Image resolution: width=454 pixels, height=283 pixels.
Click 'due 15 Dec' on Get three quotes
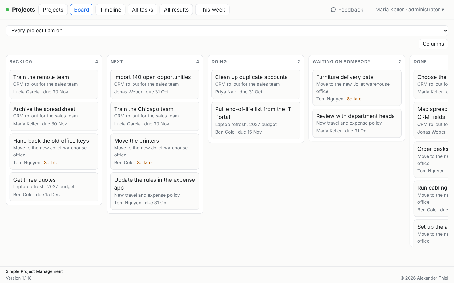click(48, 195)
